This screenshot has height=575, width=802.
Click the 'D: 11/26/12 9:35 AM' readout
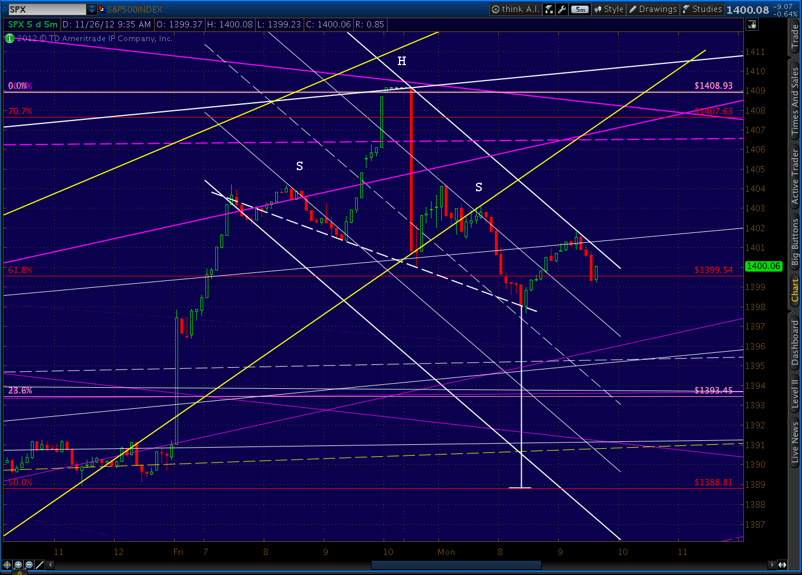click(107, 25)
